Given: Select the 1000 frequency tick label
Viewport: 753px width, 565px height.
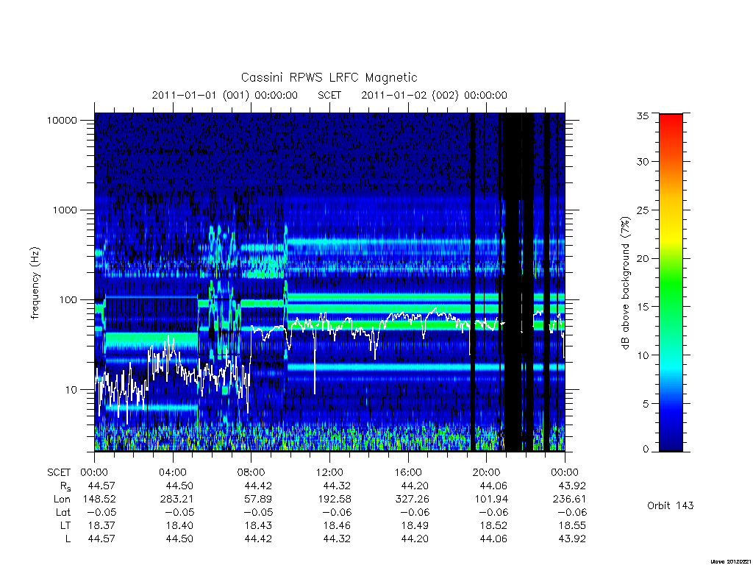Looking at the screenshot, I should click(x=65, y=210).
